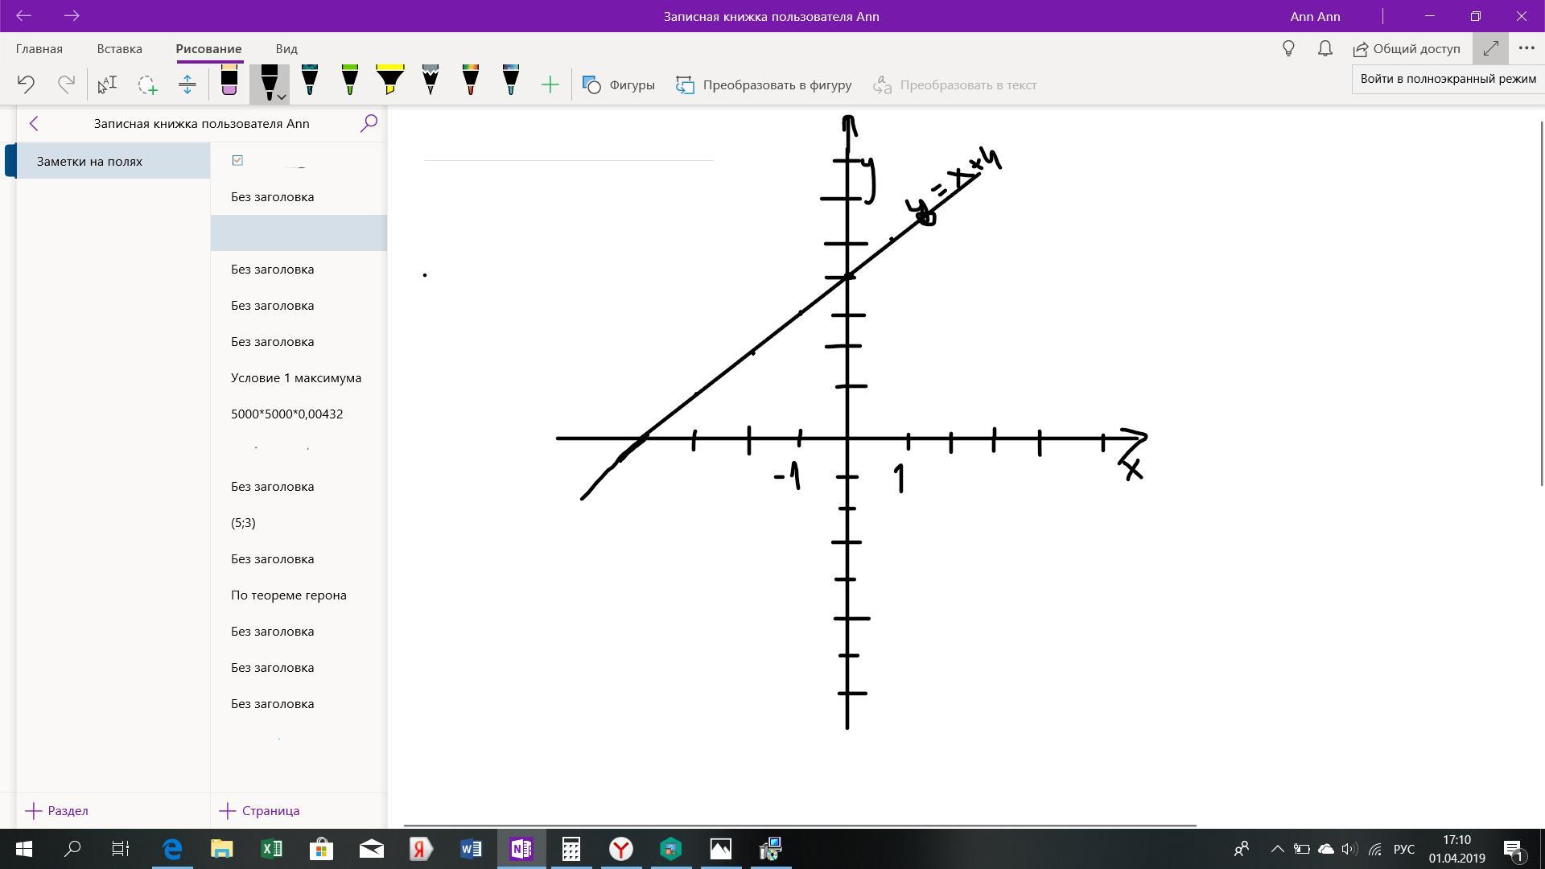Screen dimensions: 1545x869
Task: Select the yellow highlighter
Action: [x=389, y=82]
